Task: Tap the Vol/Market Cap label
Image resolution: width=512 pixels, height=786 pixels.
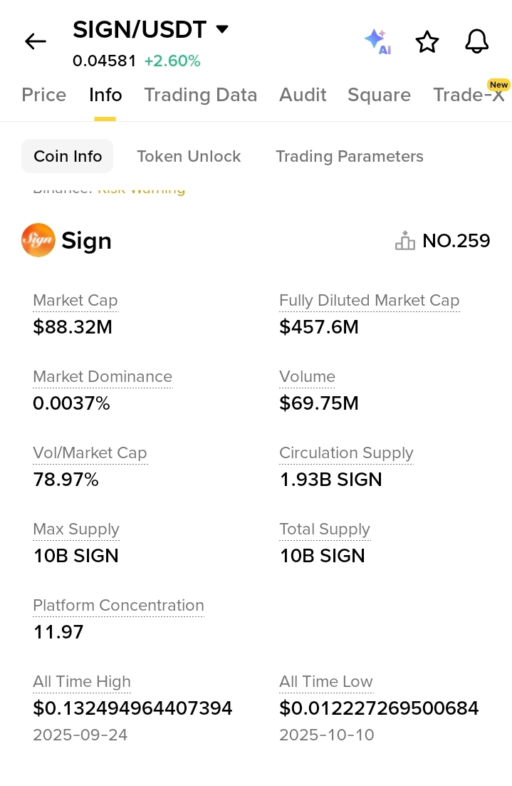Action: pyautogui.click(x=90, y=453)
